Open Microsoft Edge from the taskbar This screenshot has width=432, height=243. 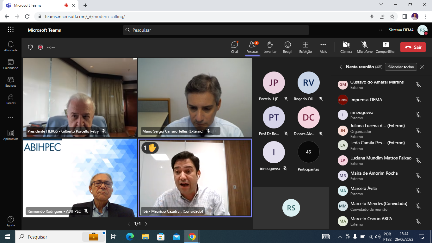click(x=130, y=237)
